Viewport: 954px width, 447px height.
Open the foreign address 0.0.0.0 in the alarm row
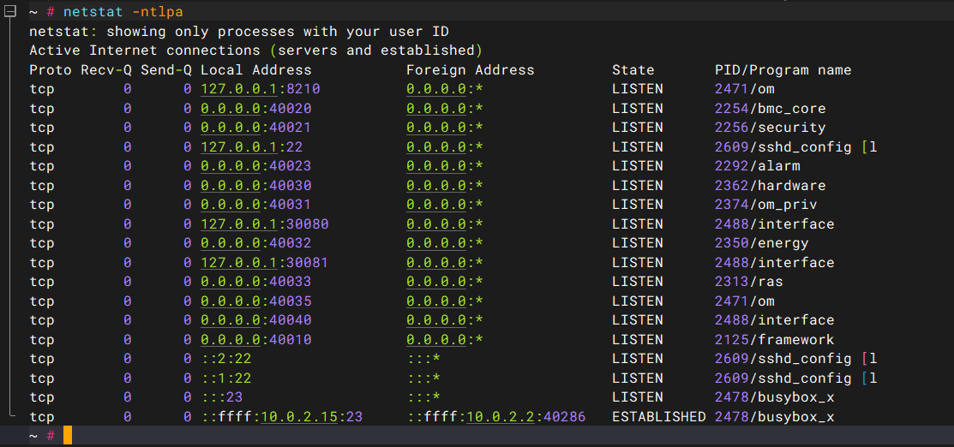(x=436, y=166)
